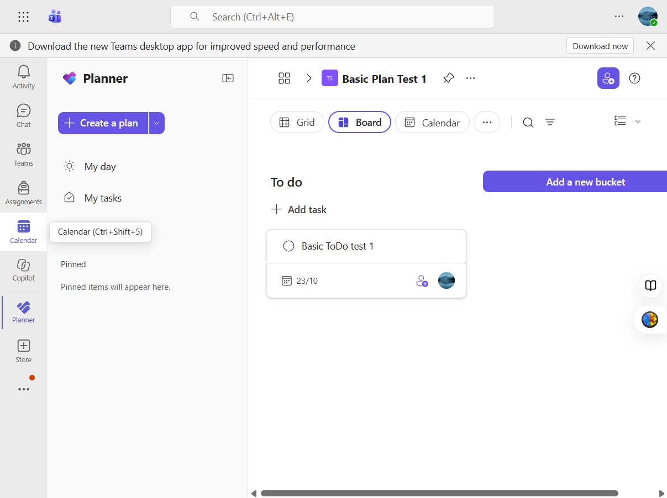The height and width of the screenshot is (498, 667).
Task: Open Calendar app in the left sidebar
Action: point(23,232)
